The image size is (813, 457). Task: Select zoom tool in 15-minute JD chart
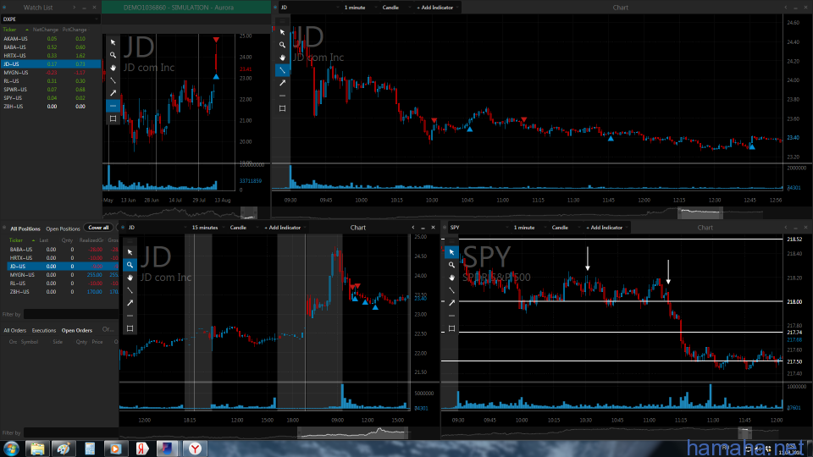pyautogui.click(x=130, y=265)
